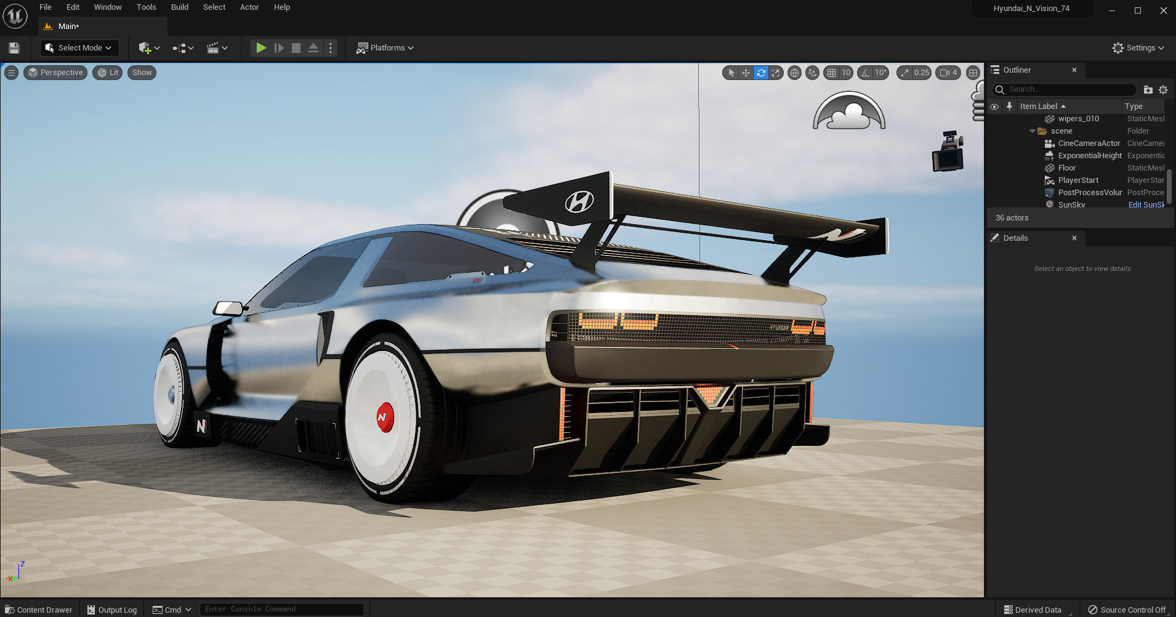Select the Select Objects cursor tool in viewport
This screenshot has height=617, width=1176.
(x=731, y=73)
